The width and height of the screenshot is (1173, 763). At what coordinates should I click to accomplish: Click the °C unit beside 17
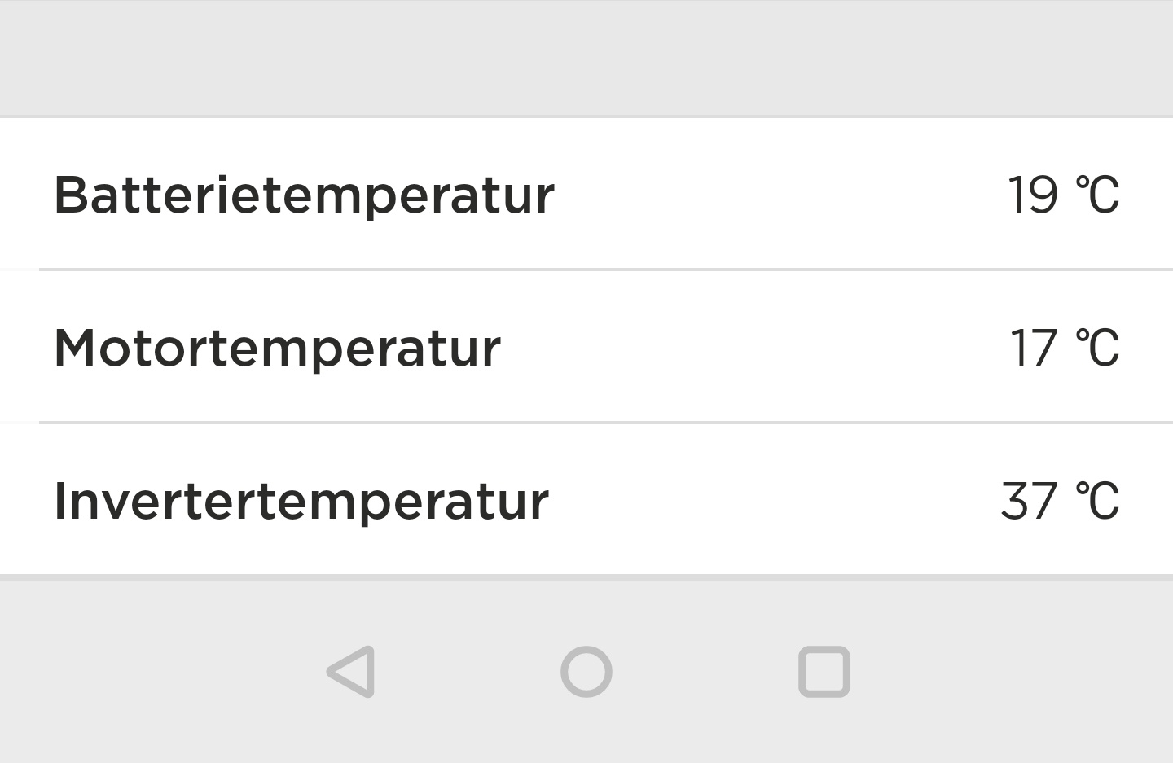coord(1097,349)
